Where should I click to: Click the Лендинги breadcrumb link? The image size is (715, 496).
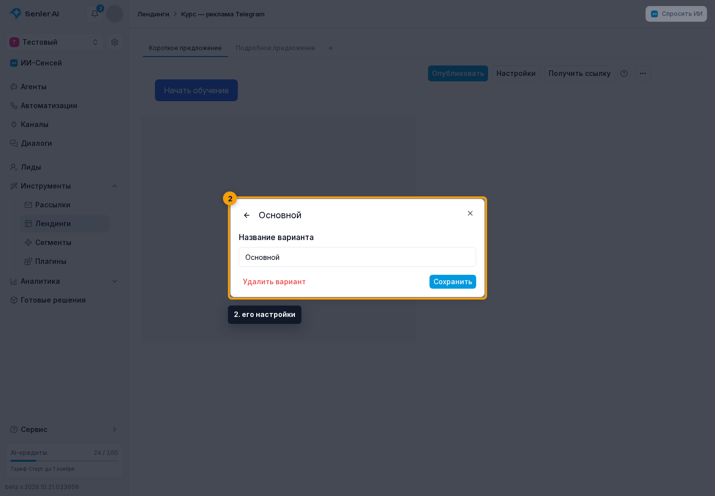pyautogui.click(x=153, y=14)
